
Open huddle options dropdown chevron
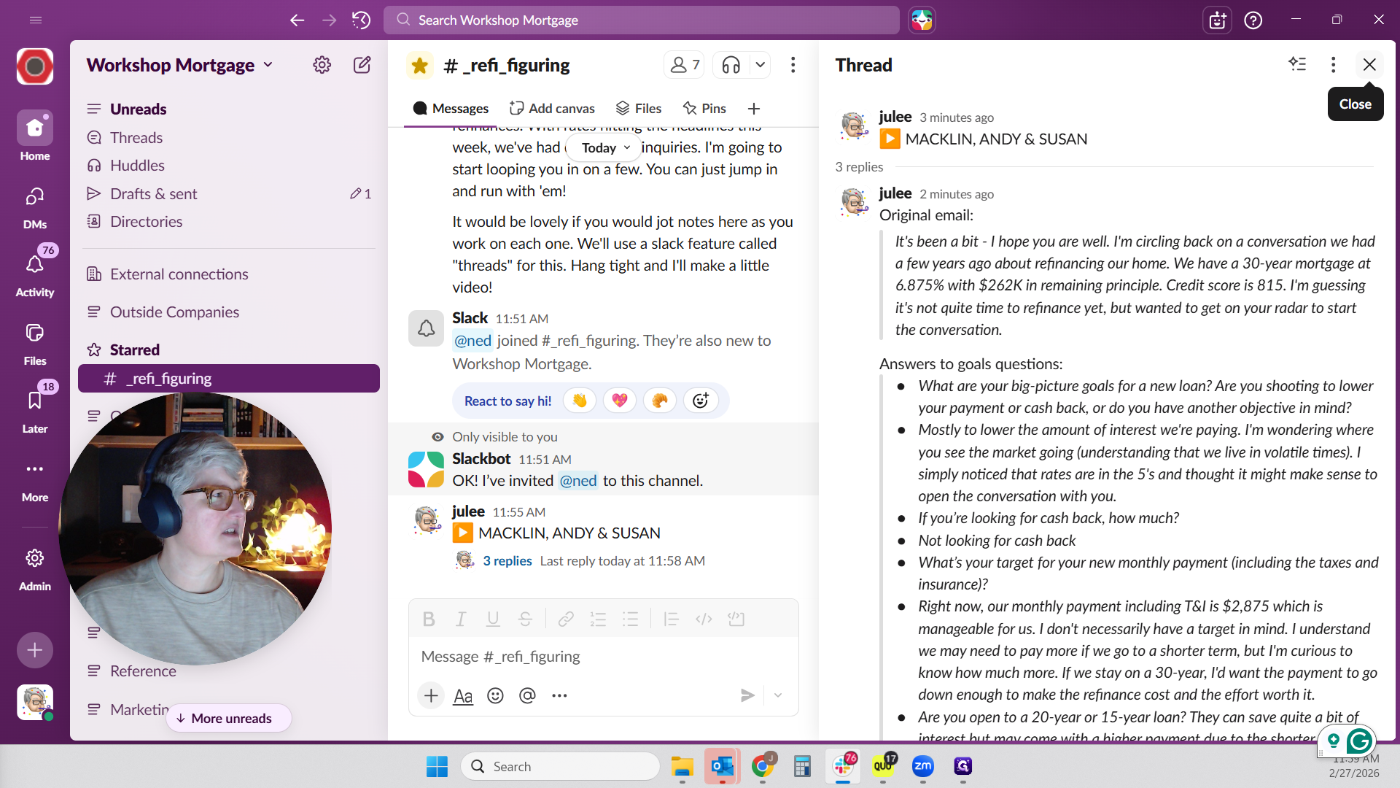coord(760,65)
